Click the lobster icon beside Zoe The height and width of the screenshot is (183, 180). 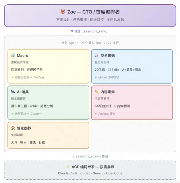tap(63, 12)
